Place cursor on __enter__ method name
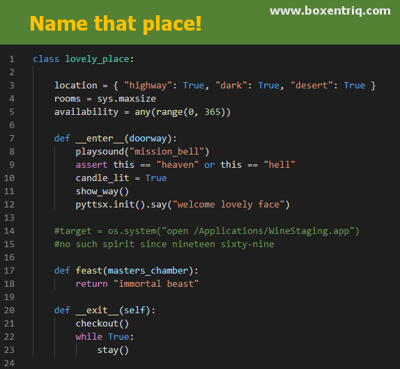The width and height of the screenshot is (400, 369). 100,139
